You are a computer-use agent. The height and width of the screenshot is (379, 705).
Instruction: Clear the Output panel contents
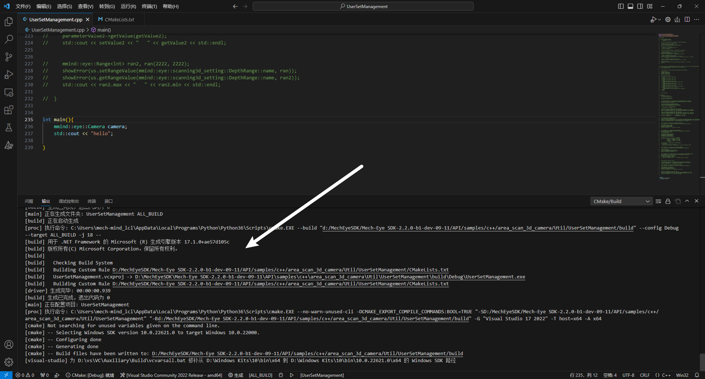[x=658, y=201]
